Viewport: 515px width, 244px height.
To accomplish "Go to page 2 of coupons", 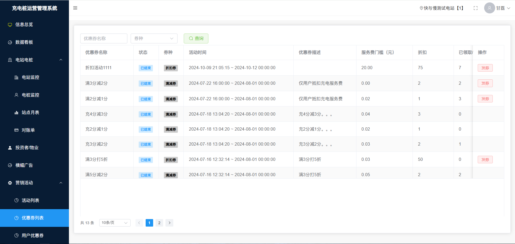I will click(159, 223).
